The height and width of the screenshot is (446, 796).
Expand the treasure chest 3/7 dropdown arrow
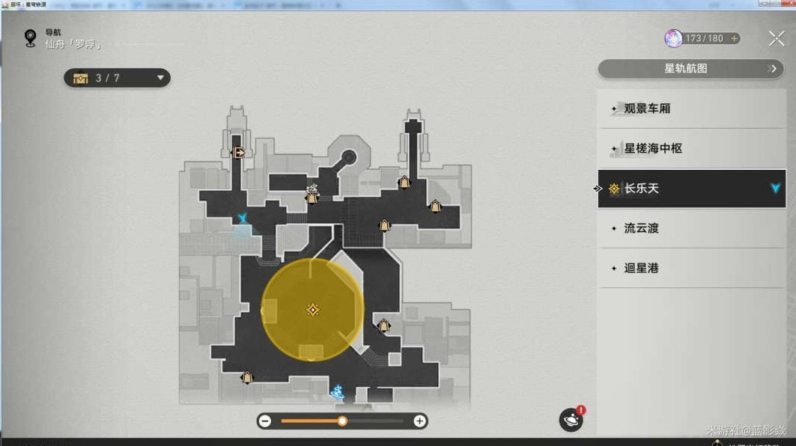[x=159, y=78]
